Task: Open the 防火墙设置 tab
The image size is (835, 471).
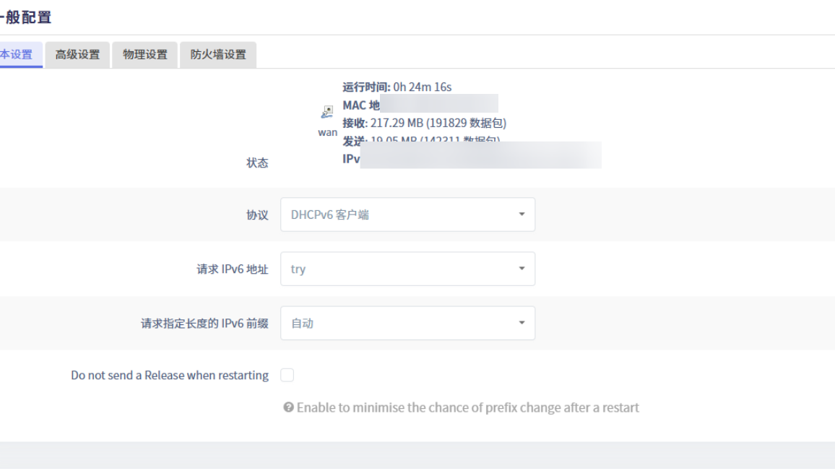Action: pyautogui.click(x=218, y=55)
